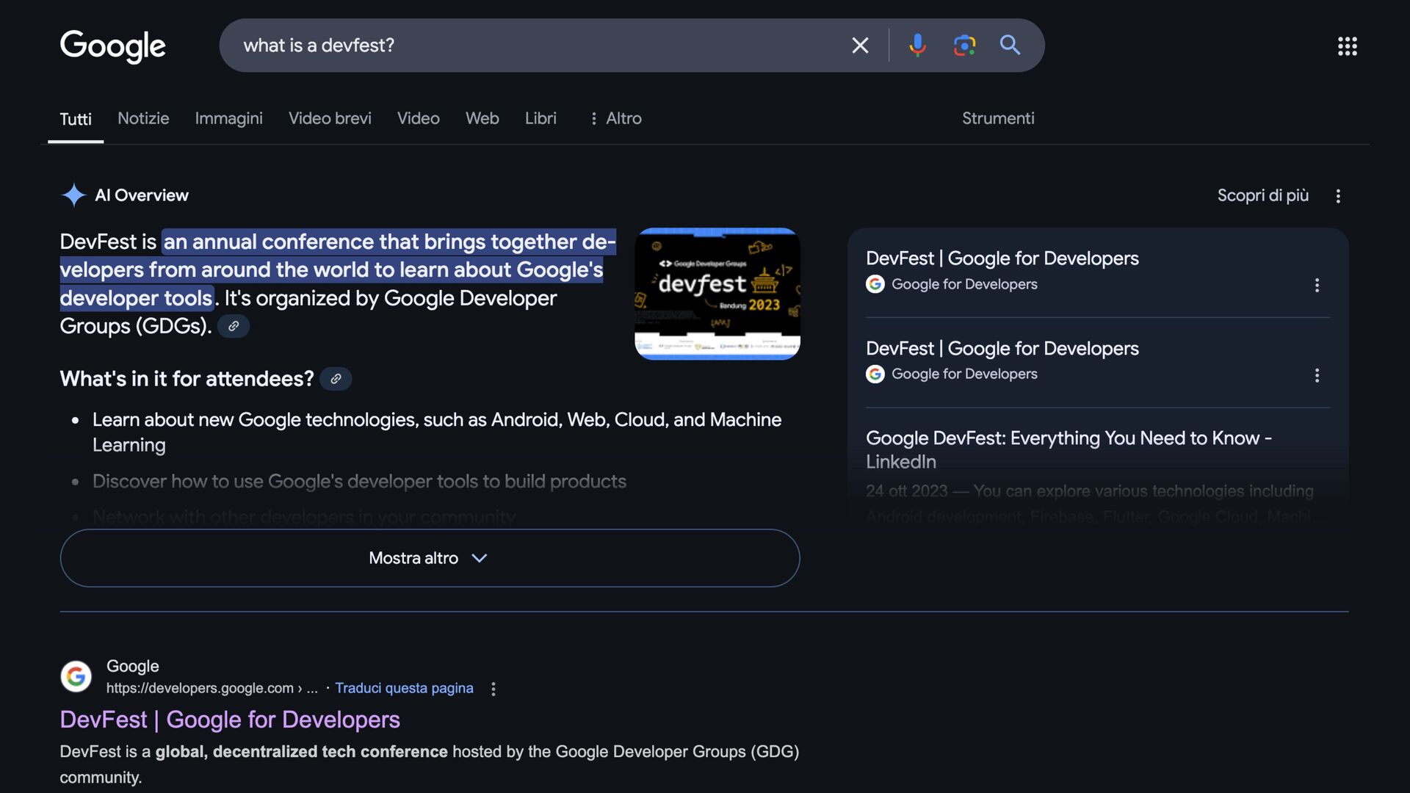This screenshot has width=1410, height=793.
Task: Open options for second DevFest source card
Action: pos(1317,375)
